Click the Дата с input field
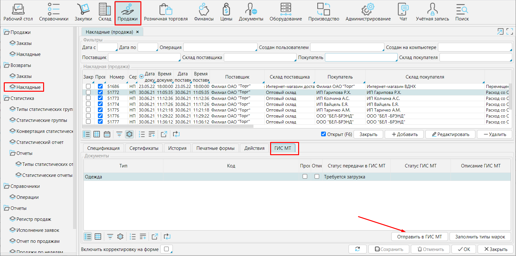 tap(107, 47)
